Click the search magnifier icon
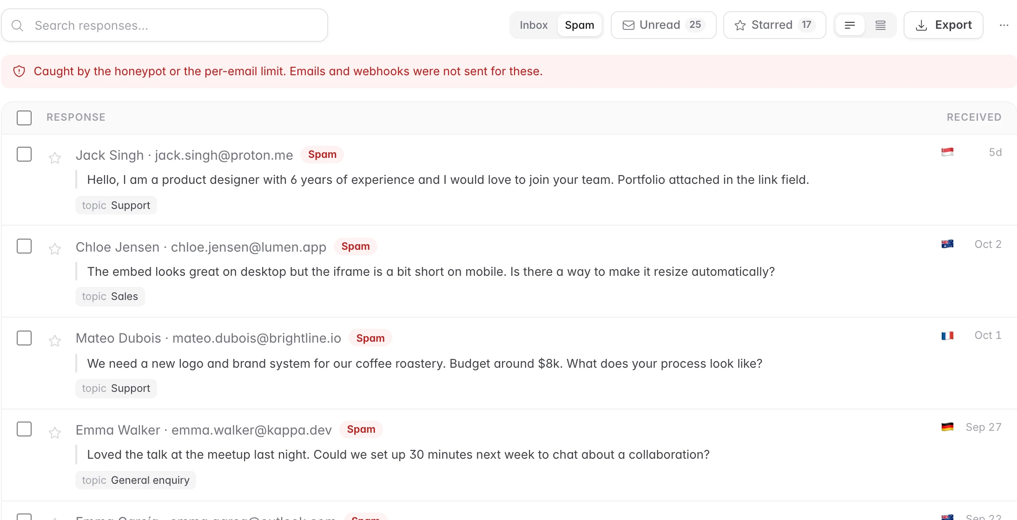 [17, 26]
